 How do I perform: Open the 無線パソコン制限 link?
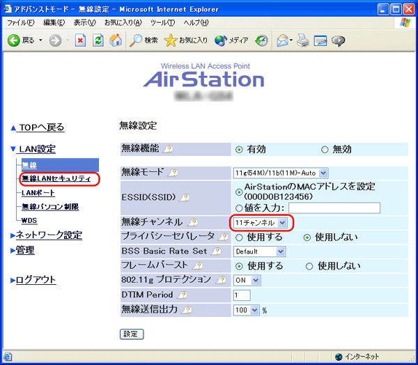pyautogui.click(x=50, y=207)
